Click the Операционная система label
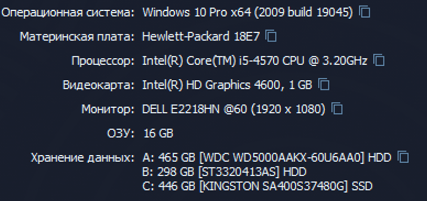 coord(68,13)
